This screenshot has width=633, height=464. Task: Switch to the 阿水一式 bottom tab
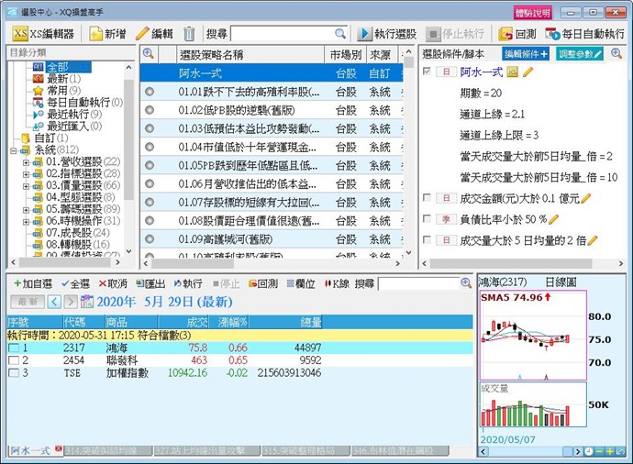30,450
